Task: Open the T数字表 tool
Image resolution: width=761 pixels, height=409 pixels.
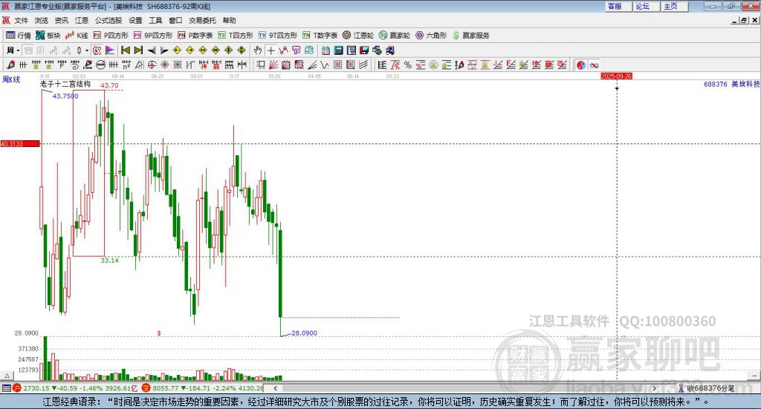Action: click(x=320, y=36)
